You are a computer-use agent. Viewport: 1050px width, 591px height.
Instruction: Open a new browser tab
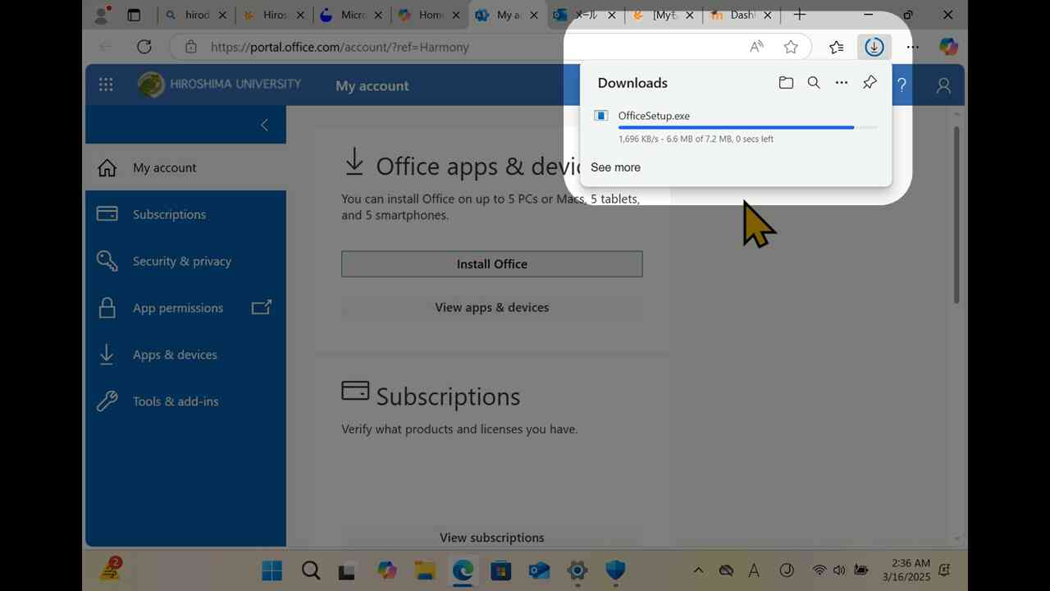tap(800, 15)
